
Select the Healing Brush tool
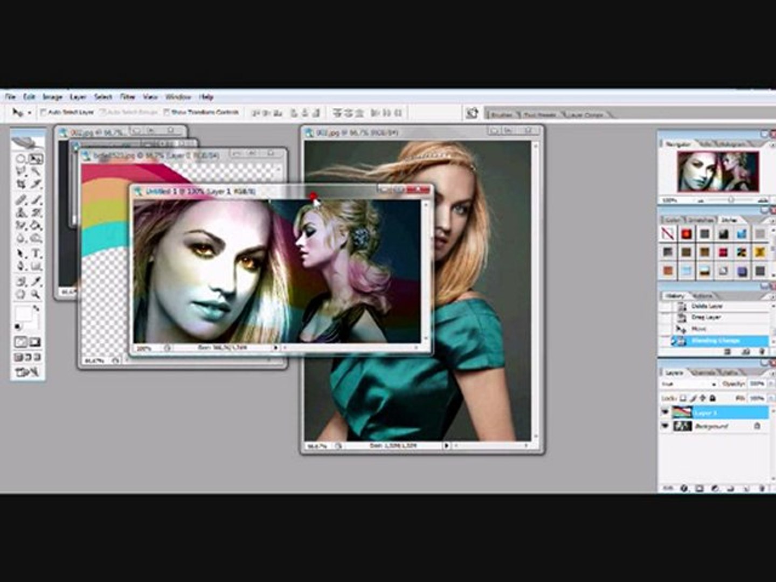point(20,200)
